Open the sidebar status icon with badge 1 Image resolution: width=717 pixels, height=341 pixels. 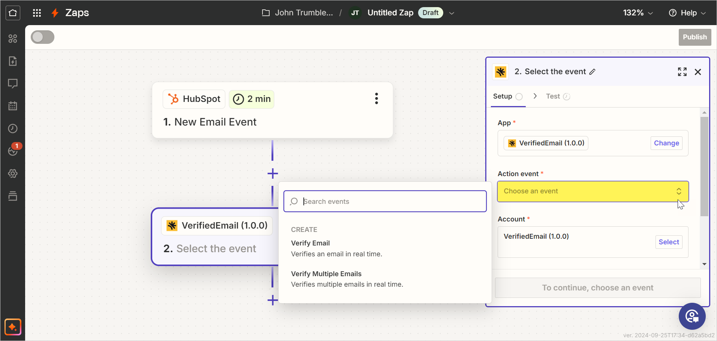[13, 150]
